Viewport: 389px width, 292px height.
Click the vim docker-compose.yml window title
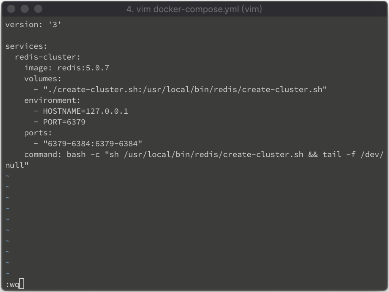pyautogui.click(x=194, y=9)
